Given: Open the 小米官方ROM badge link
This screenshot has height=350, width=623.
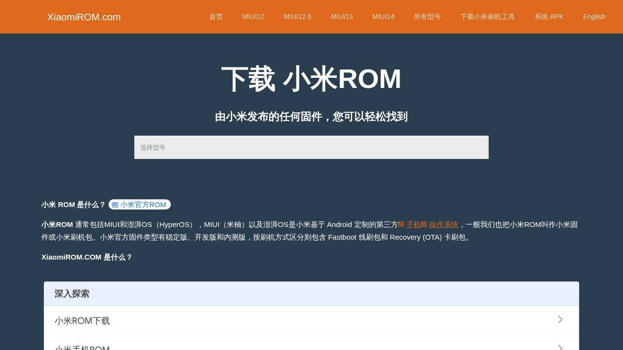Looking at the screenshot, I should [140, 205].
